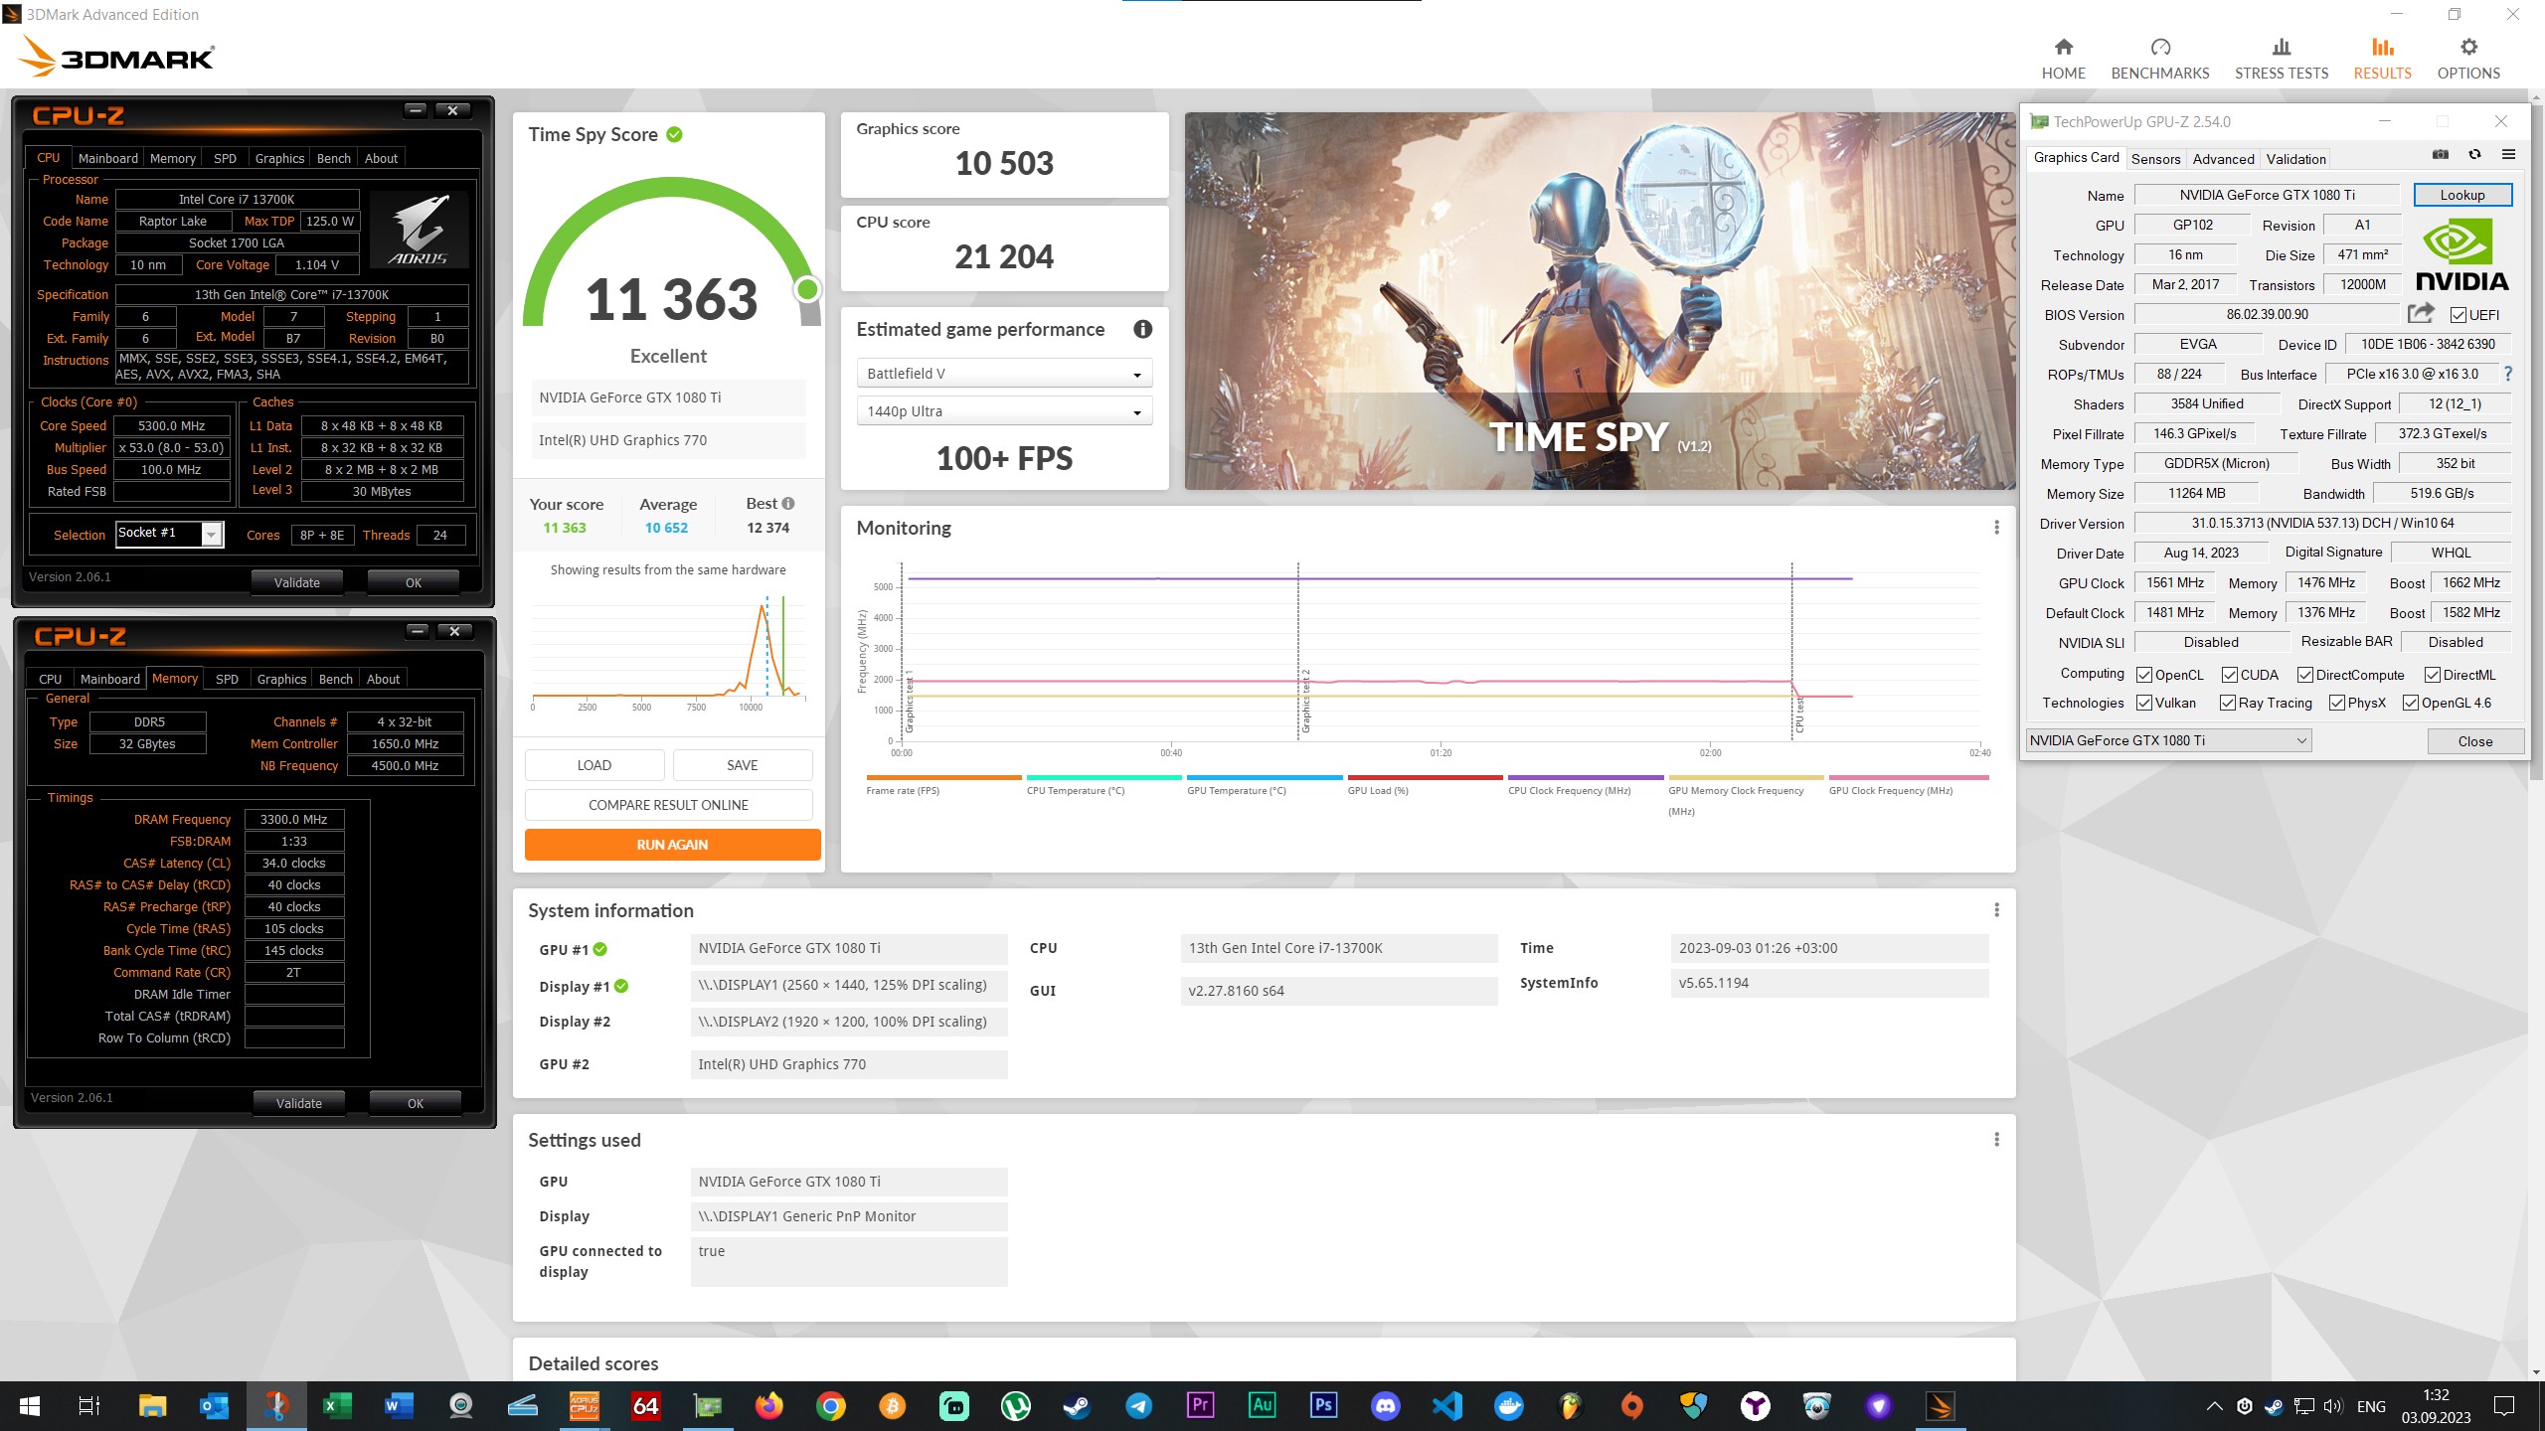Open GPU-Z graphics card selector dropdown

pyautogui.click(x=2168, y=740)
